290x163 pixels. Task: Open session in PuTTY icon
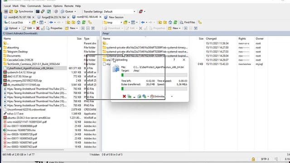(43, 11)
